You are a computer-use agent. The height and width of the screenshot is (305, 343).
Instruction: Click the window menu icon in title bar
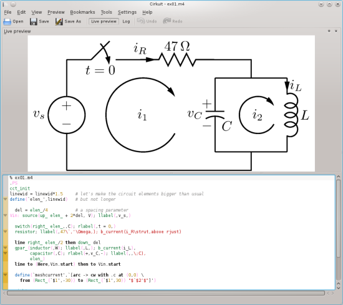pos(5,4)
